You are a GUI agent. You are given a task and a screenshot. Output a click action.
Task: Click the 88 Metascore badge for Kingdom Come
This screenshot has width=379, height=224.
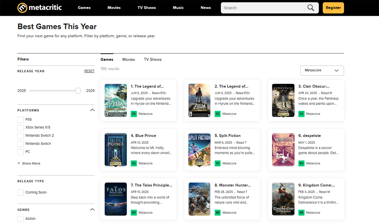click(301, 213)
